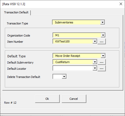Select the Transaction Default tab
The image size is (125, 116).
(16, 13)
